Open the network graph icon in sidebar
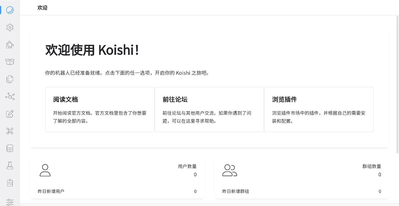The image size is (399, 206). 10,96
